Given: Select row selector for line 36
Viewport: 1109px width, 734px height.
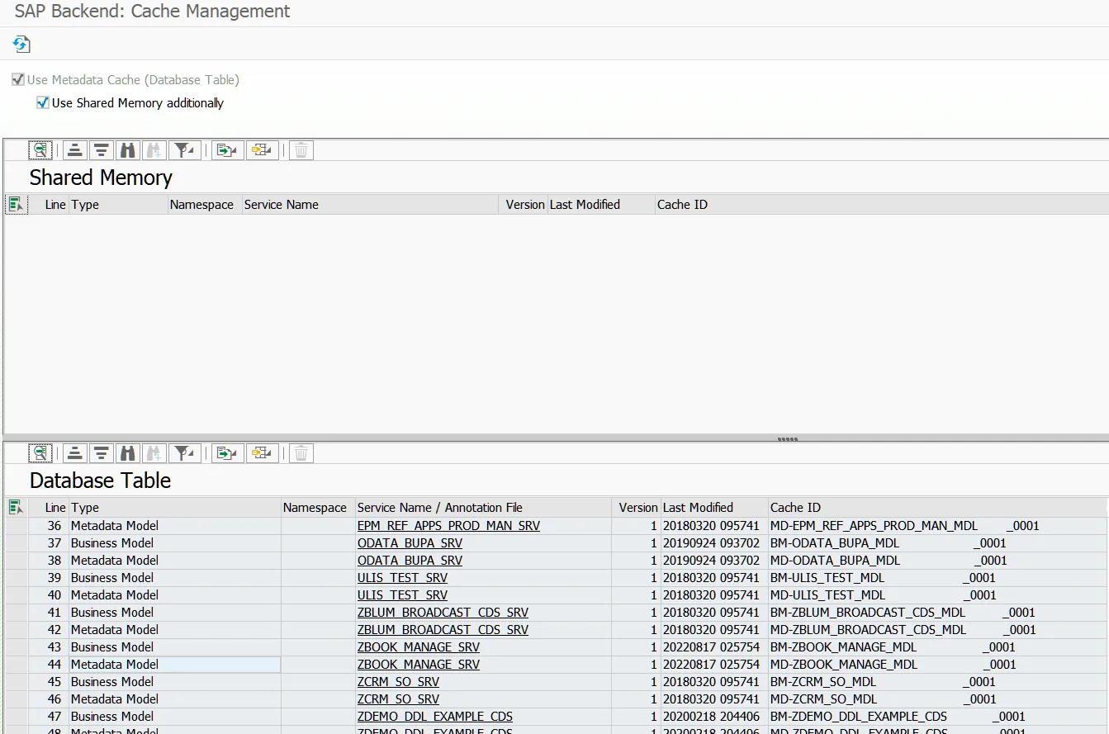Looking at the screenshot, I should [x=17, y=526].
